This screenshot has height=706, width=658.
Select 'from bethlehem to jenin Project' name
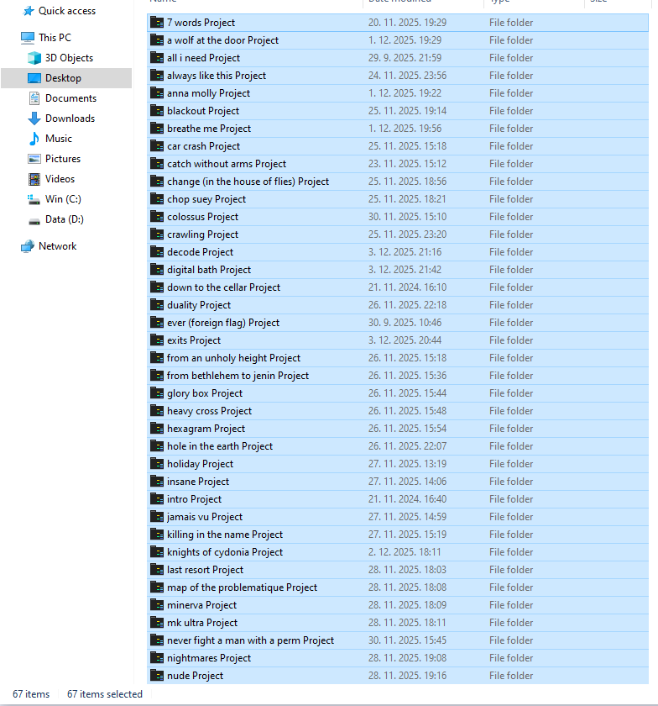point(238,375)
